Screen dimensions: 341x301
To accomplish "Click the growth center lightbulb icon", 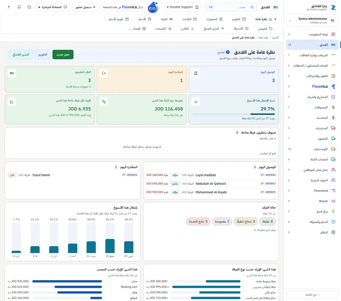I will (x=333, y=211).
